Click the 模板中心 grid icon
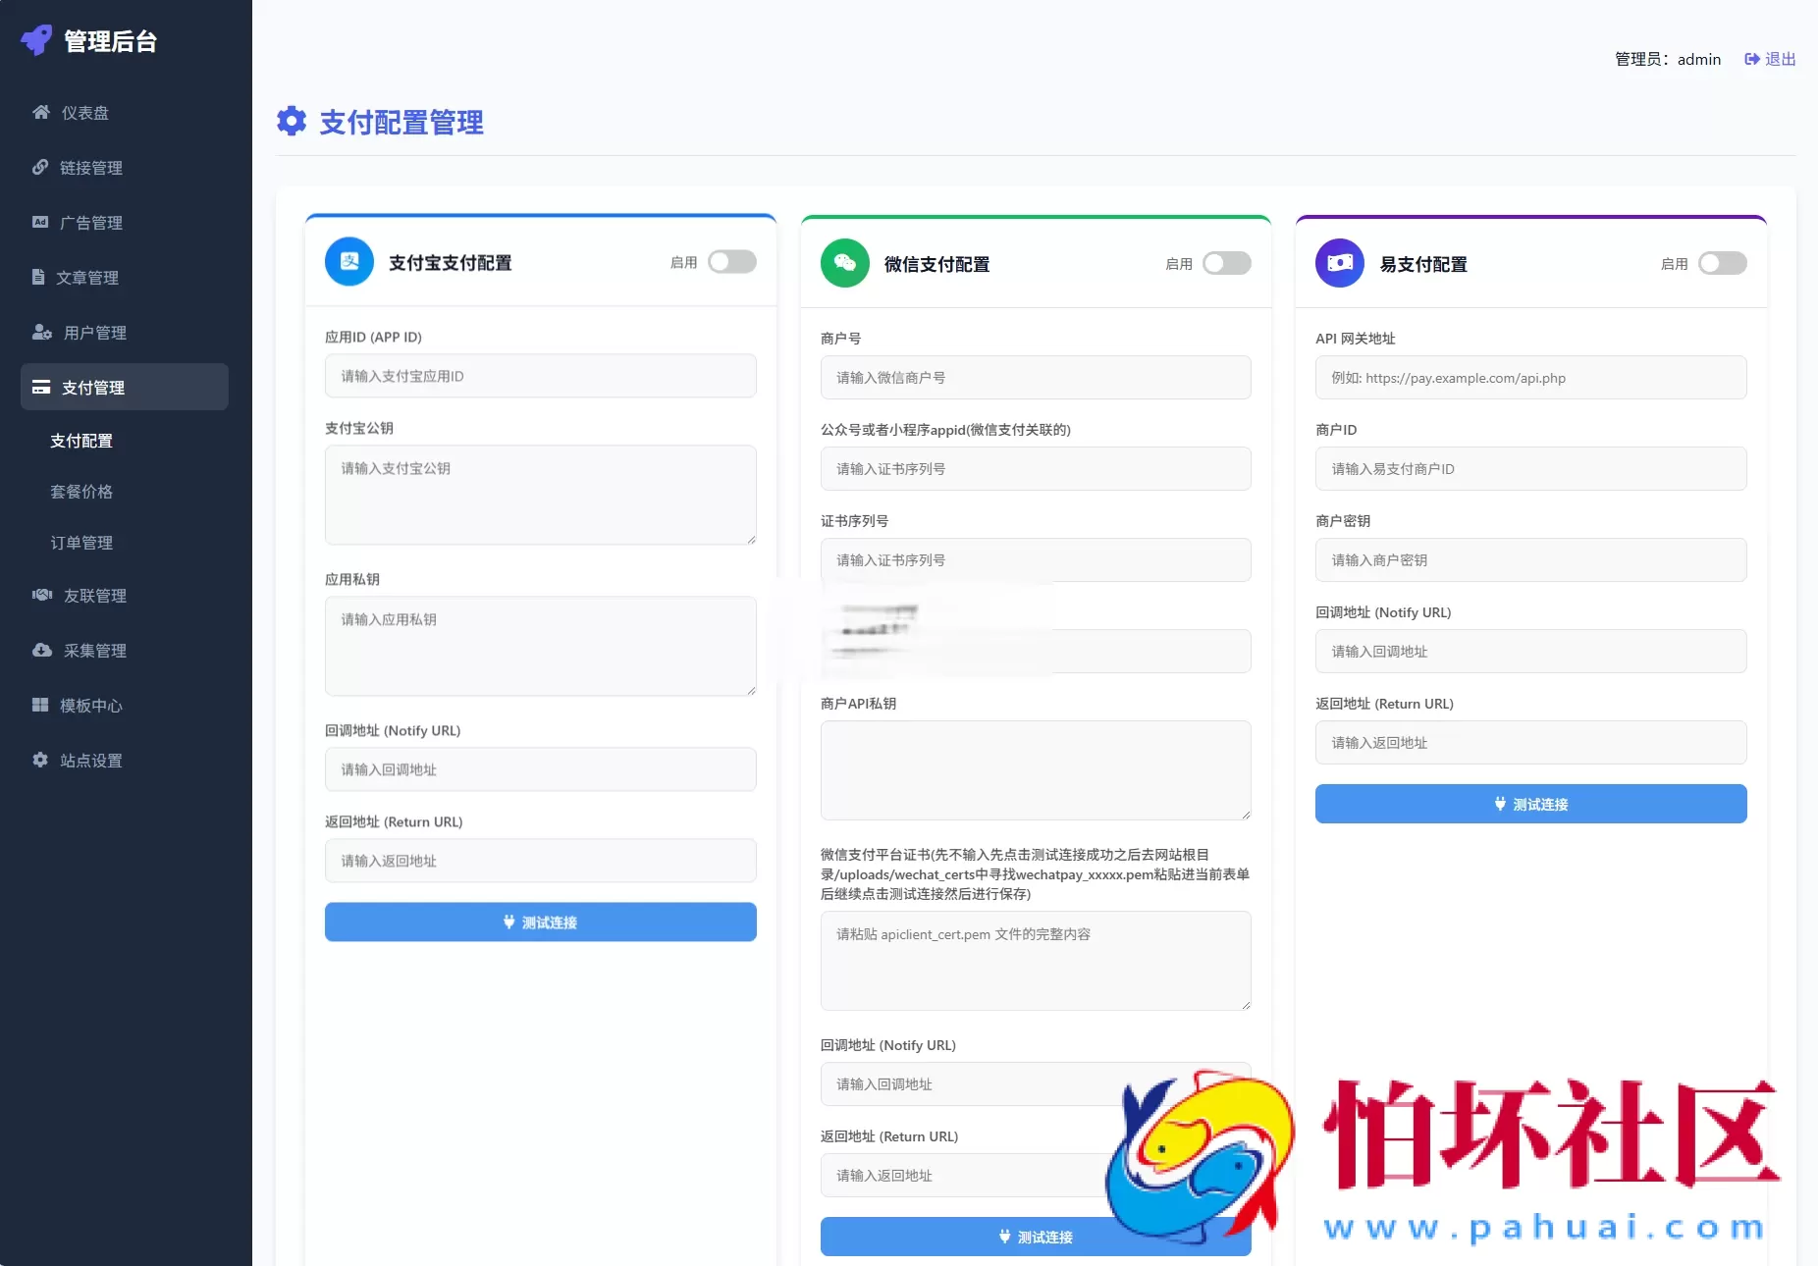 (40, 705)
